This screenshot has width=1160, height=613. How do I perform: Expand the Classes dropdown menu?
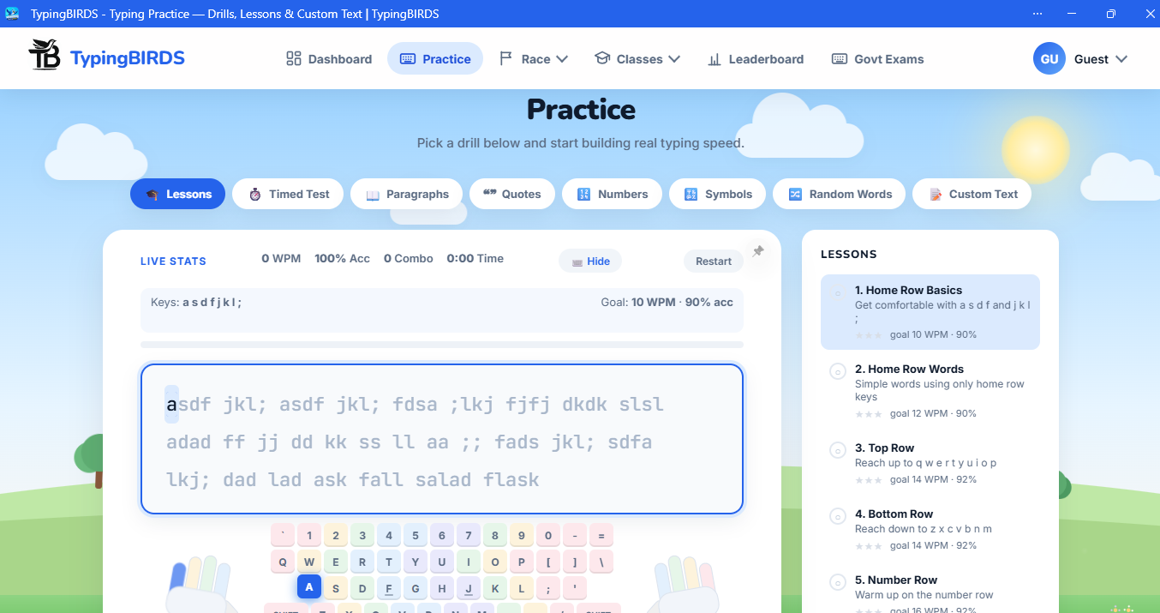[x=637, y=59]
